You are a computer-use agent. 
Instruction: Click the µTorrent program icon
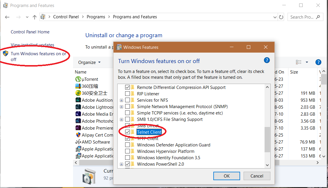click(x=78, y=79)
